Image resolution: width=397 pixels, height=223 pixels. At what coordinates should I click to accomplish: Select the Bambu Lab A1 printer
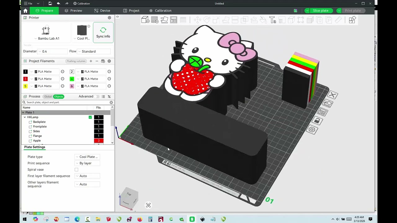46,33
